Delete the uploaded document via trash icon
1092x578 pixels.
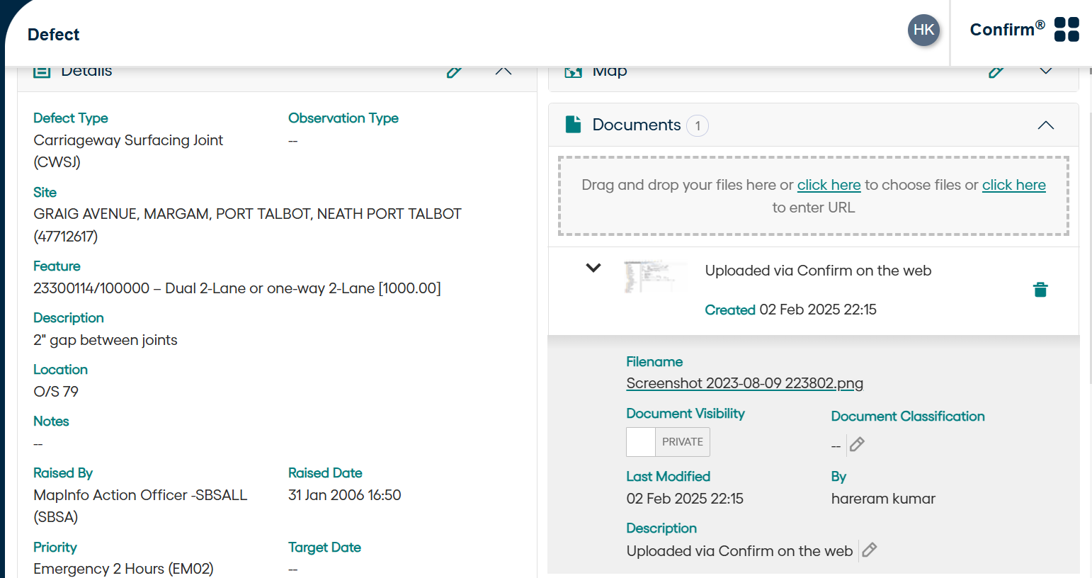tap(1040, 289)
